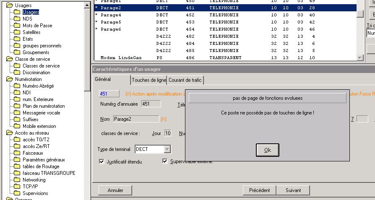Screen dimensions: 375x200
Task: Go to Précédent user
Action: point(260,190)
